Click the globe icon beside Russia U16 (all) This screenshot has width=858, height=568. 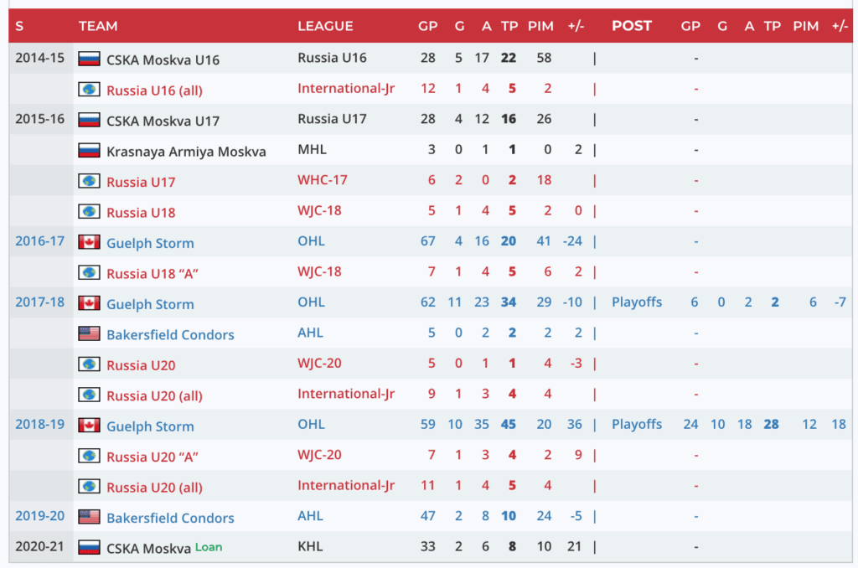(89, 90)
